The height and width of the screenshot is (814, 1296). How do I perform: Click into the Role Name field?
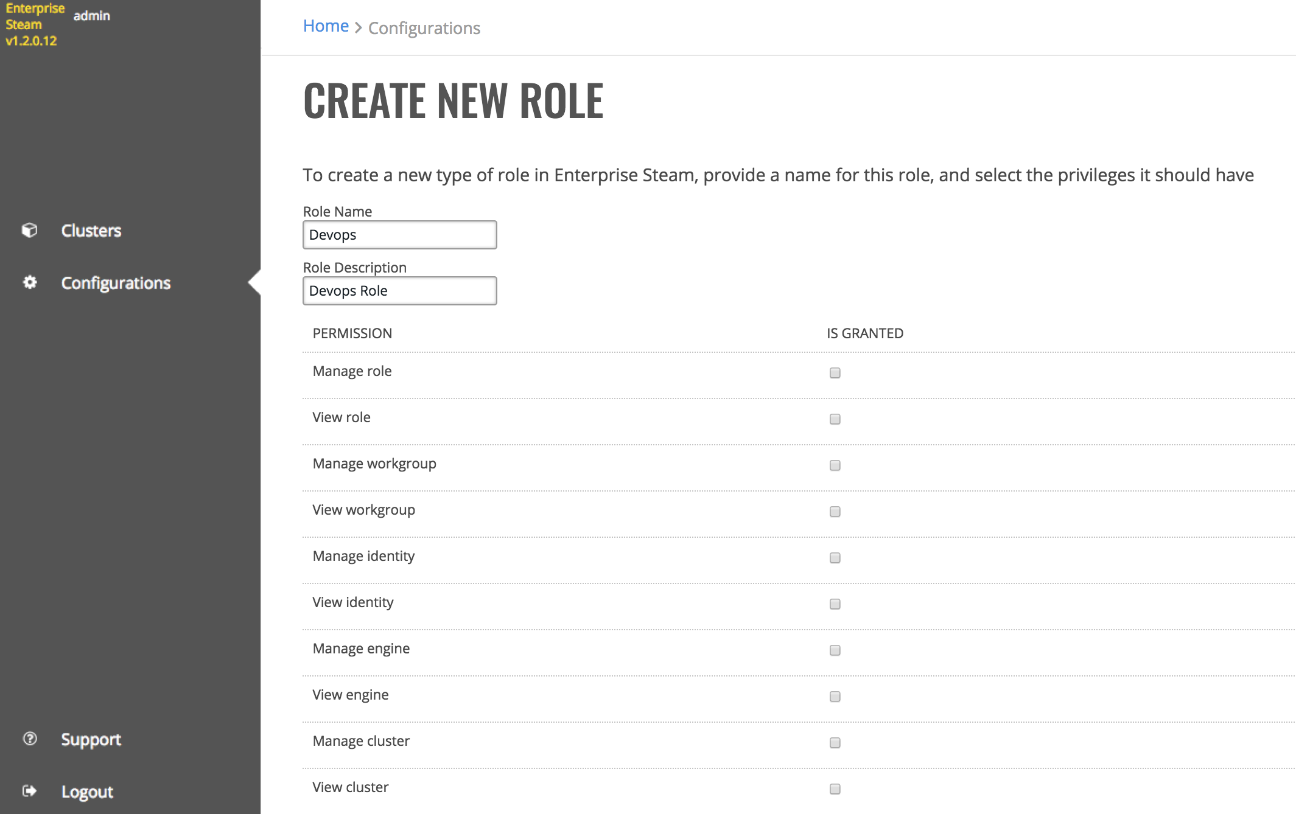(400, 235)
